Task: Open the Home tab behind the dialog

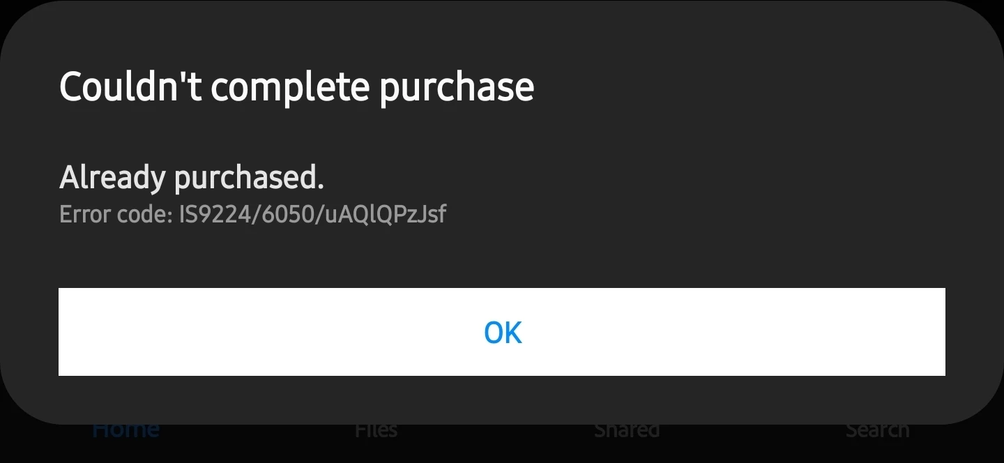Action: point(125,430)
